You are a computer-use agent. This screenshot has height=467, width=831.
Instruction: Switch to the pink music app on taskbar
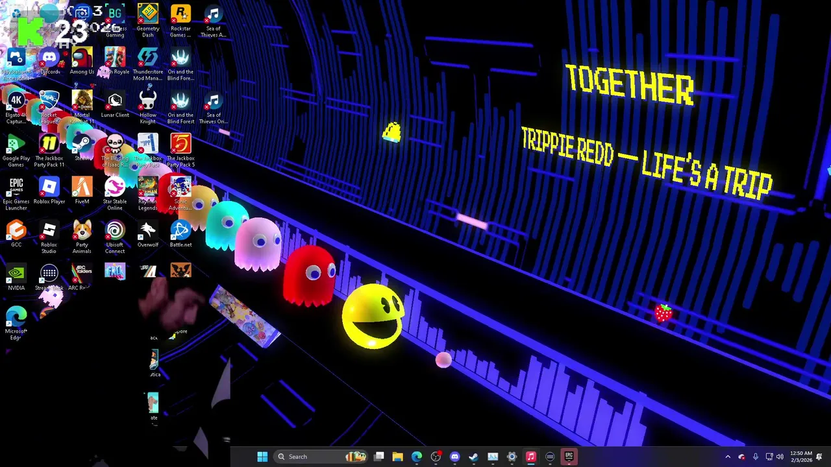tap(530, 457)
